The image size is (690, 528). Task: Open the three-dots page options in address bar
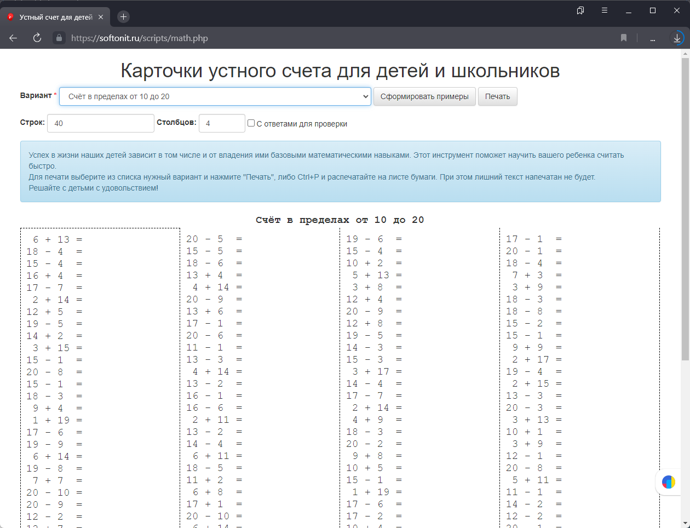[x=652, y=38]
